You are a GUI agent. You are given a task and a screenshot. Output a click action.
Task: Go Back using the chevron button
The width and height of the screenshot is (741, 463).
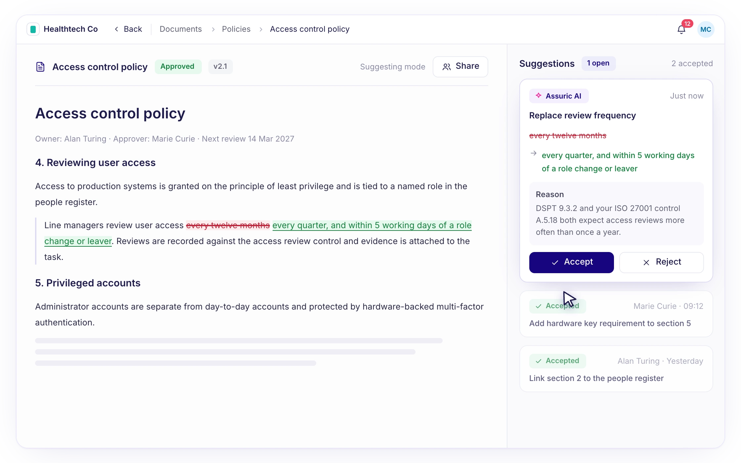(128, 29)
